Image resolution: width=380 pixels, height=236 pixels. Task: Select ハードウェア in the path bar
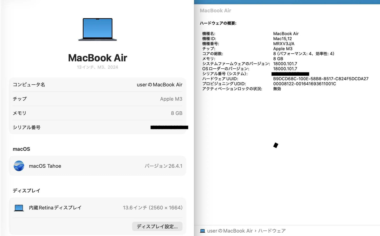click(272, 231)
